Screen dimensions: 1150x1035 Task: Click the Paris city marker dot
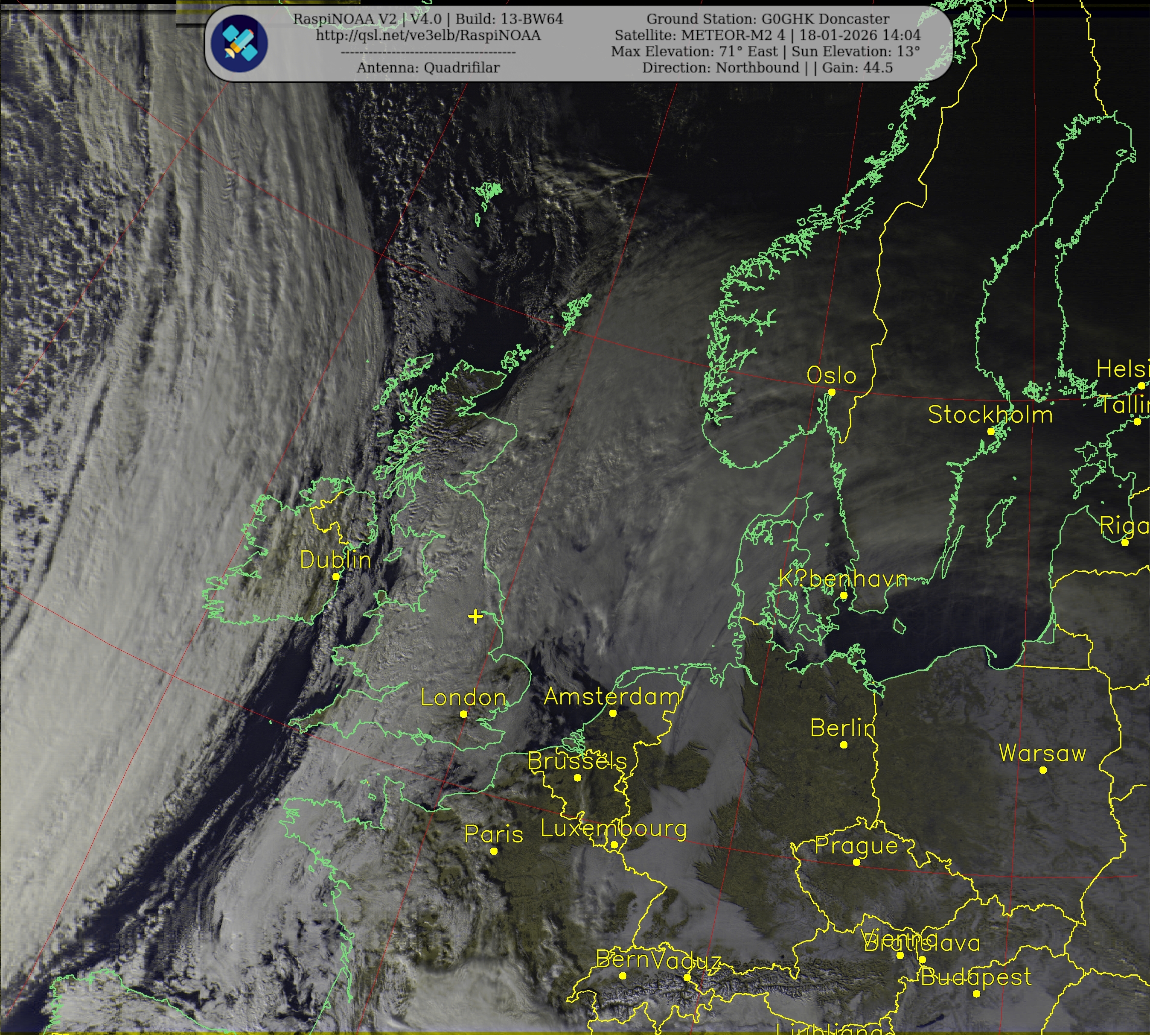point(494,851)
